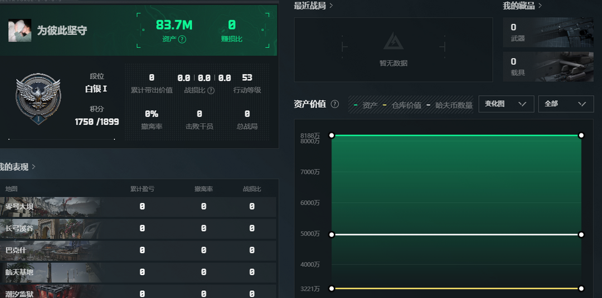Image resolution: width=602 pixels, height=298 pixels.
Task: Open the 武器 collection card
Action: coord(548,32)
